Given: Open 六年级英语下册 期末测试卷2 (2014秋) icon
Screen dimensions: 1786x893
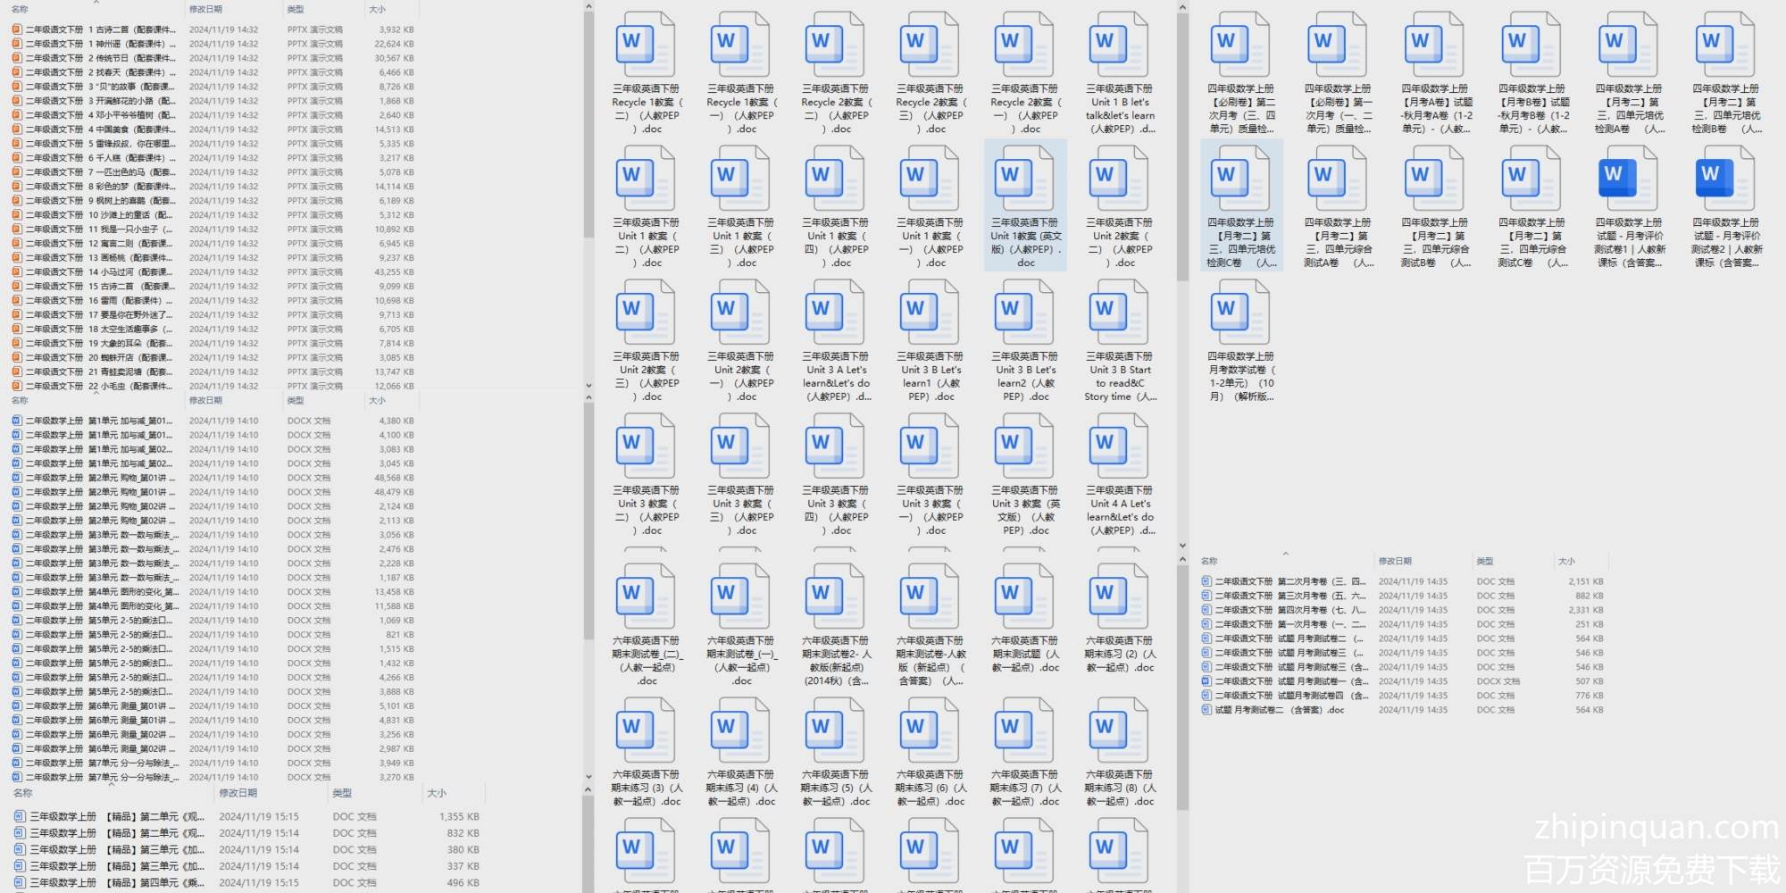Looking at the screenshot, I should (836, 596).
